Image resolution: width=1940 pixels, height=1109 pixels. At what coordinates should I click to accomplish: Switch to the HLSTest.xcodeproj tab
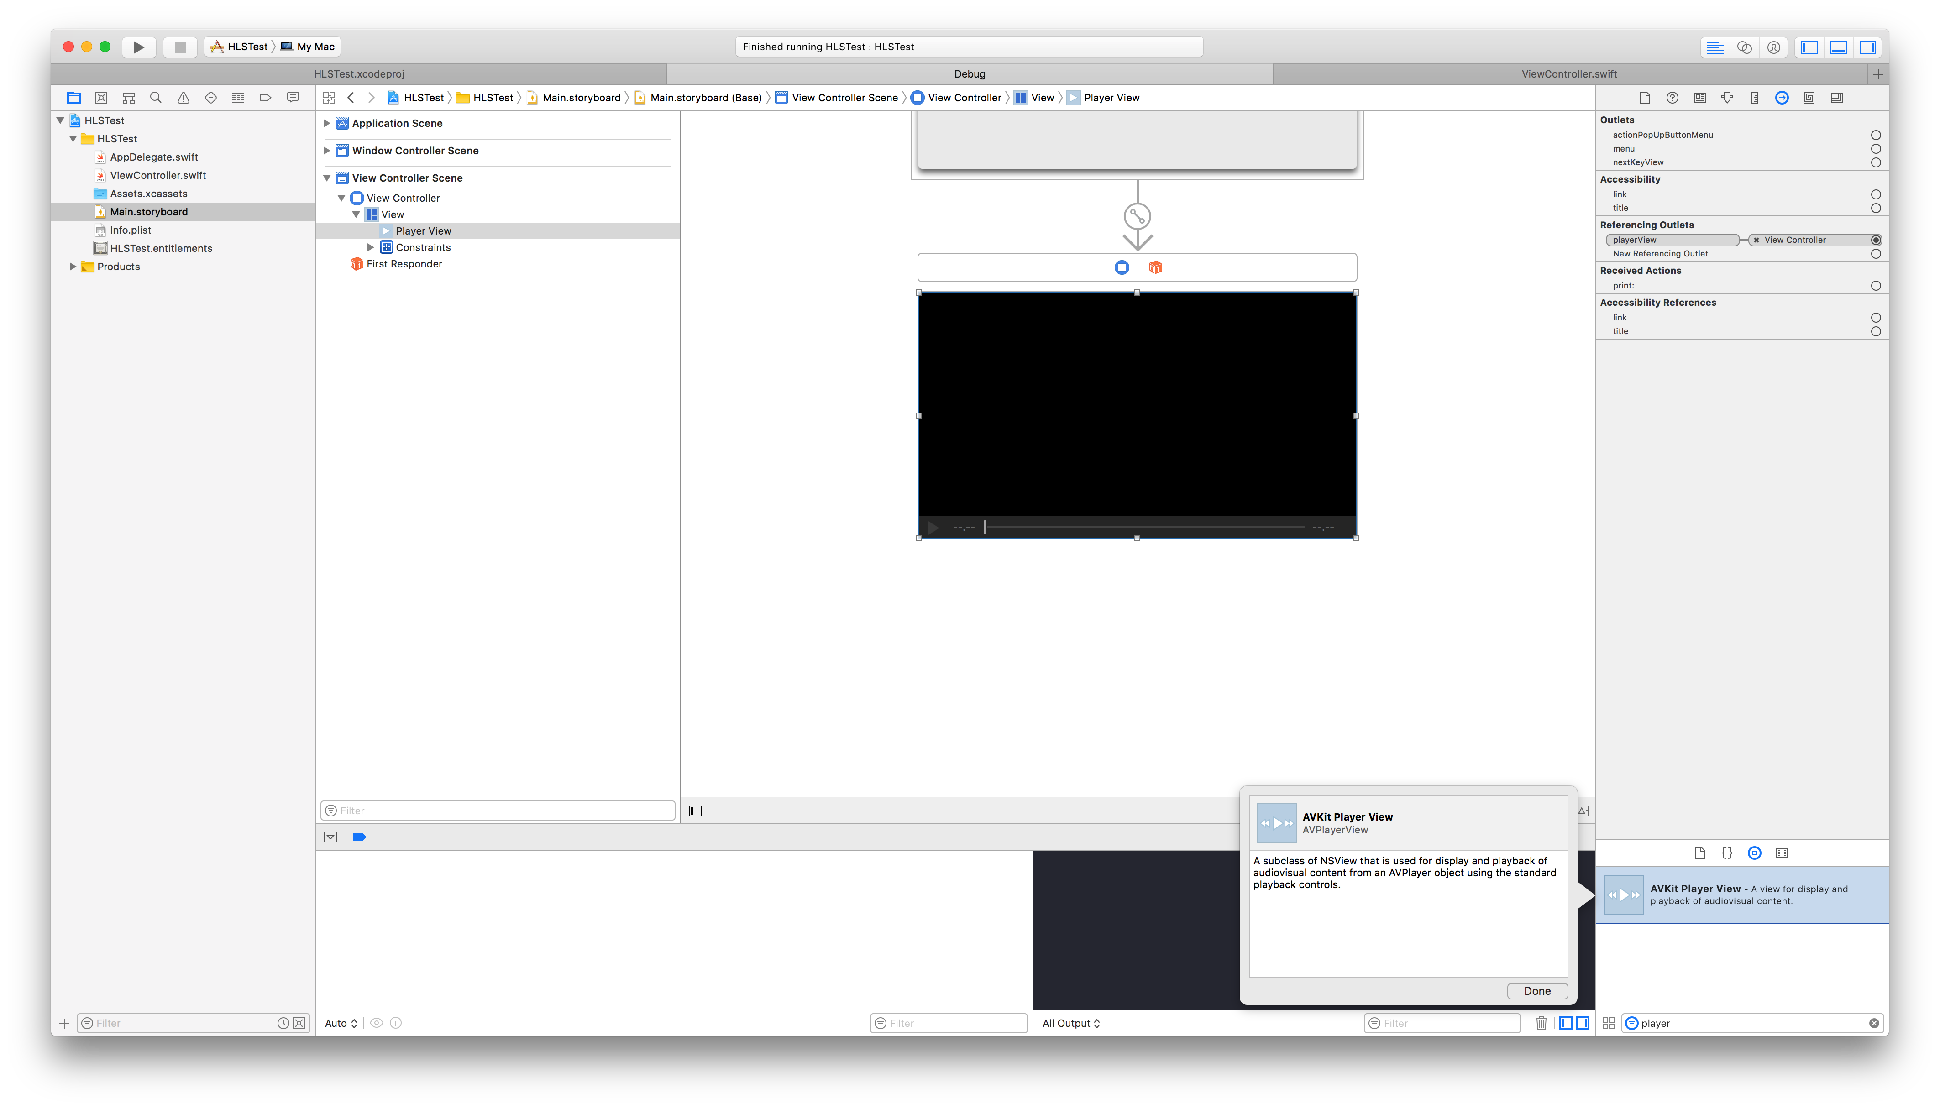tap(359, 74)
